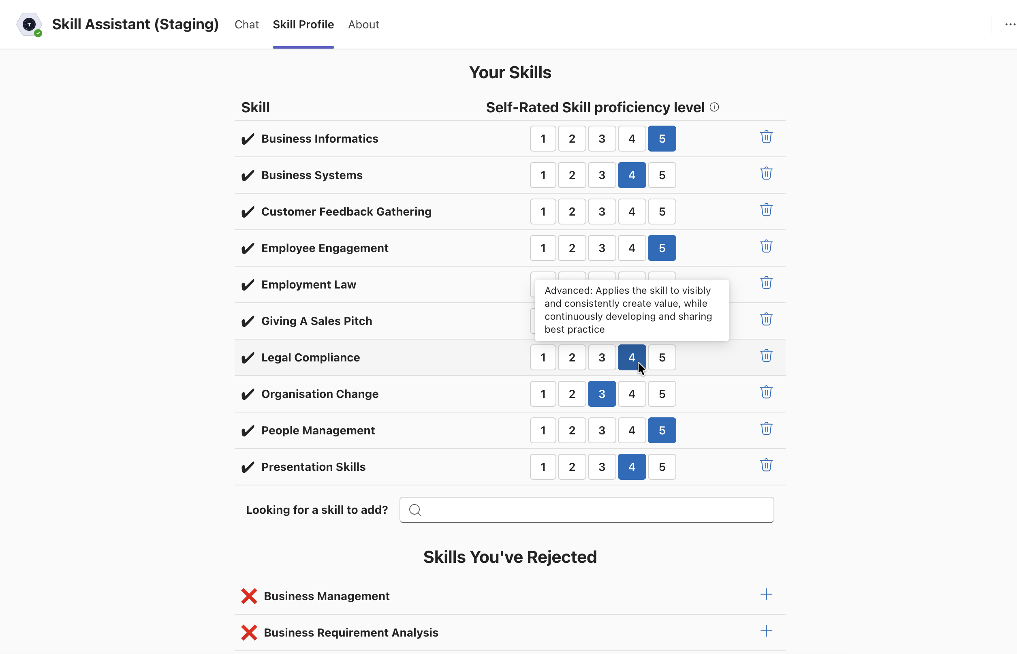Image resolution: width=1017 pixels, height=654 pixels.
Task: Select the Skill Profile tab
Action: point(303,24)
